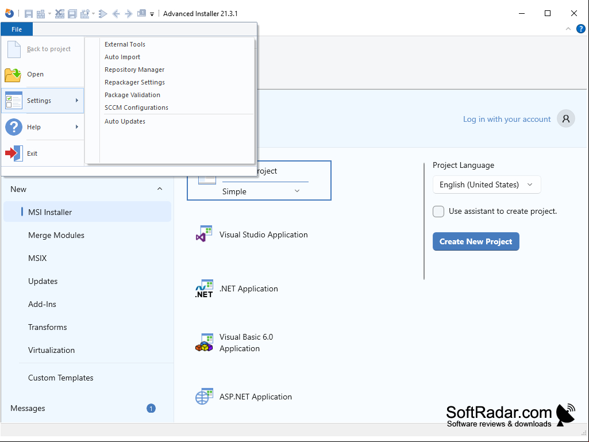
Task: Select Repackager Settings
Action: coord(134,82)
